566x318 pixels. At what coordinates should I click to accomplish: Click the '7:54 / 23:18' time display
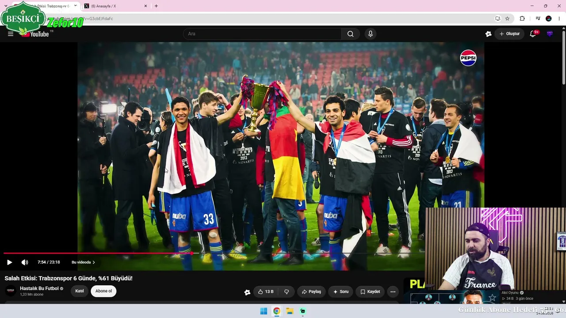click(49, 262)
